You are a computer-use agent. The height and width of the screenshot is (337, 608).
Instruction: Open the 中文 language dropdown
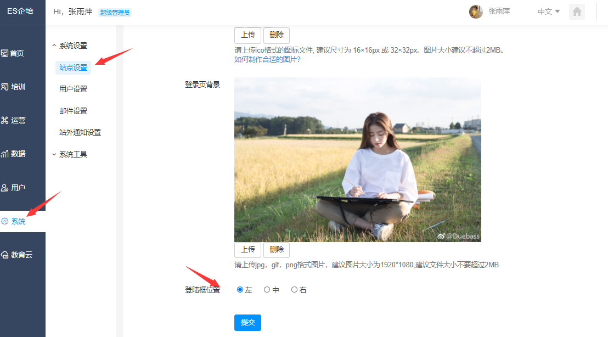tap(548, 12)
